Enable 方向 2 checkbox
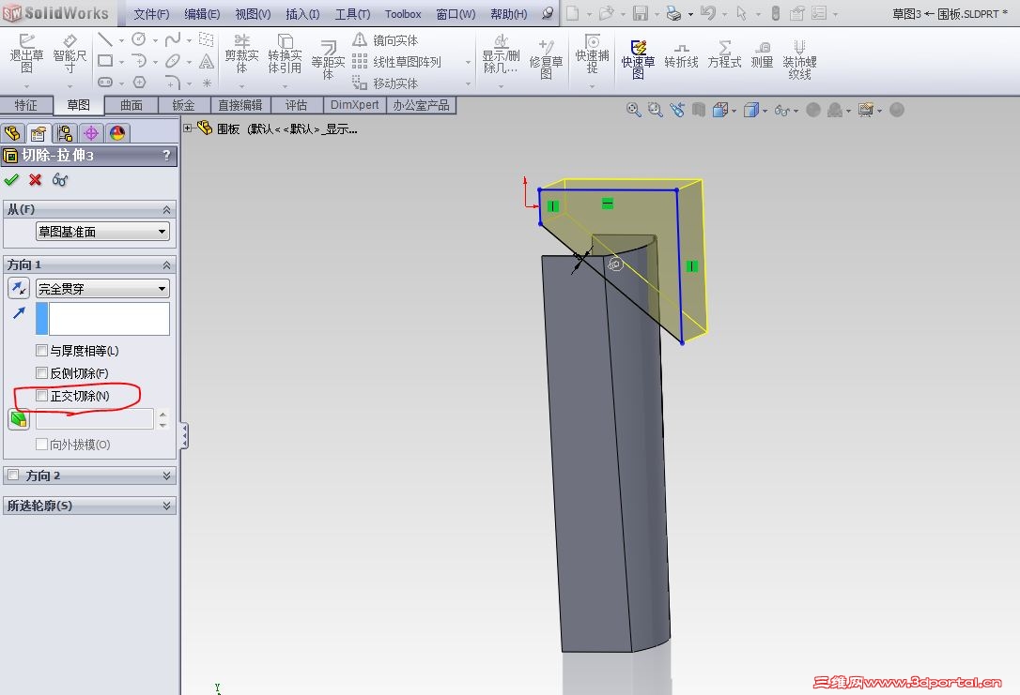 point(13,475)
